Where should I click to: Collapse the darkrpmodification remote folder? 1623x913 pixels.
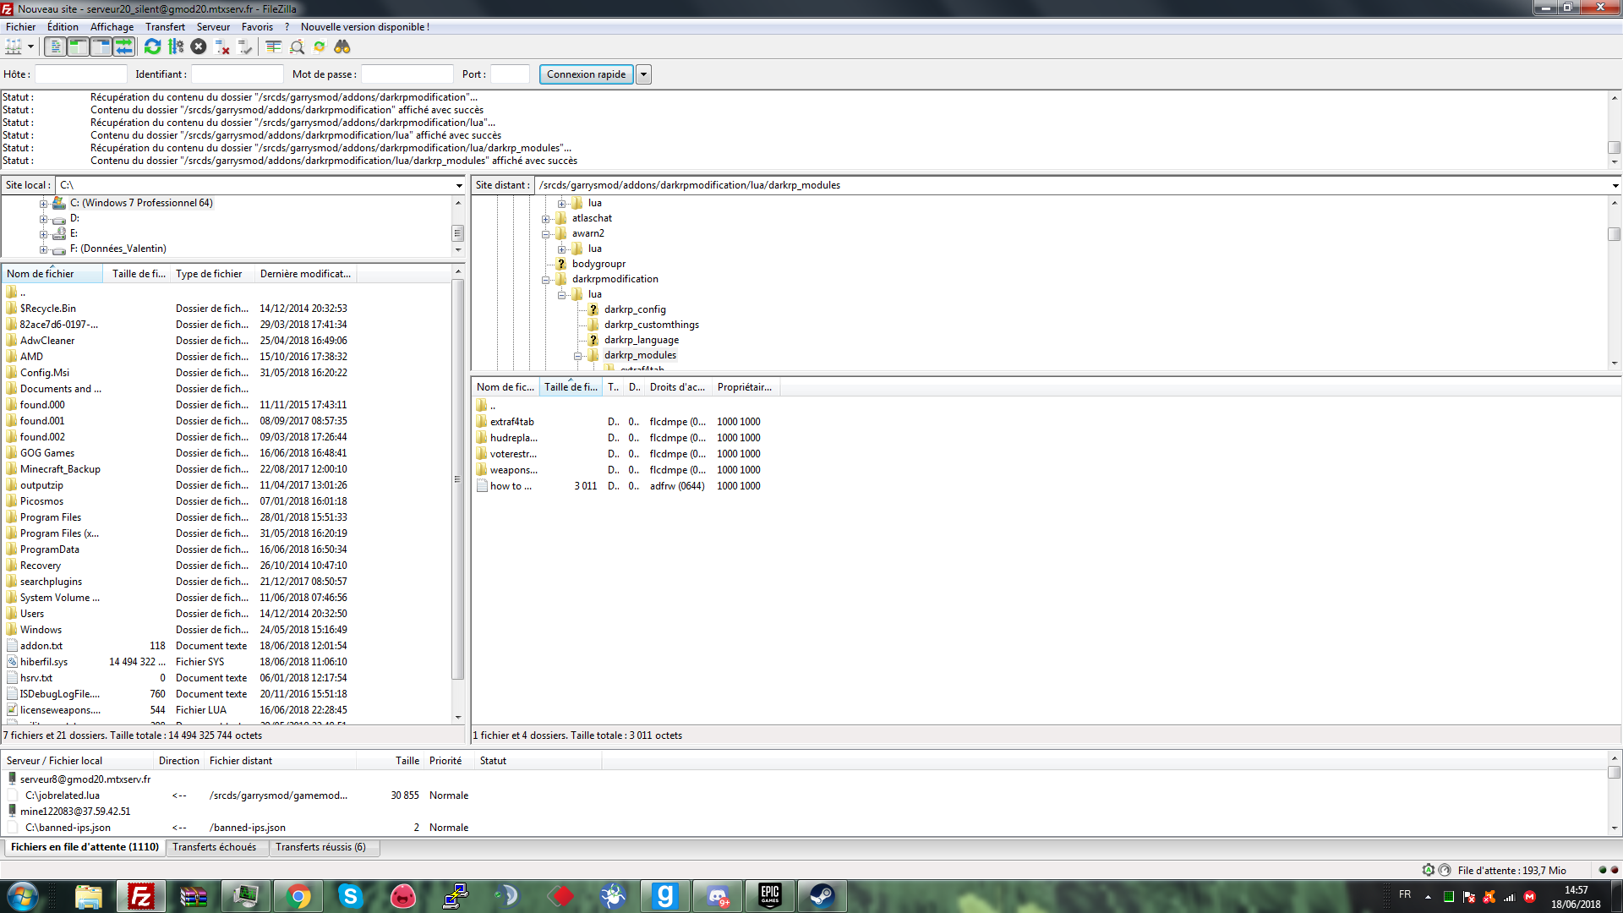(x=545, y=280)
